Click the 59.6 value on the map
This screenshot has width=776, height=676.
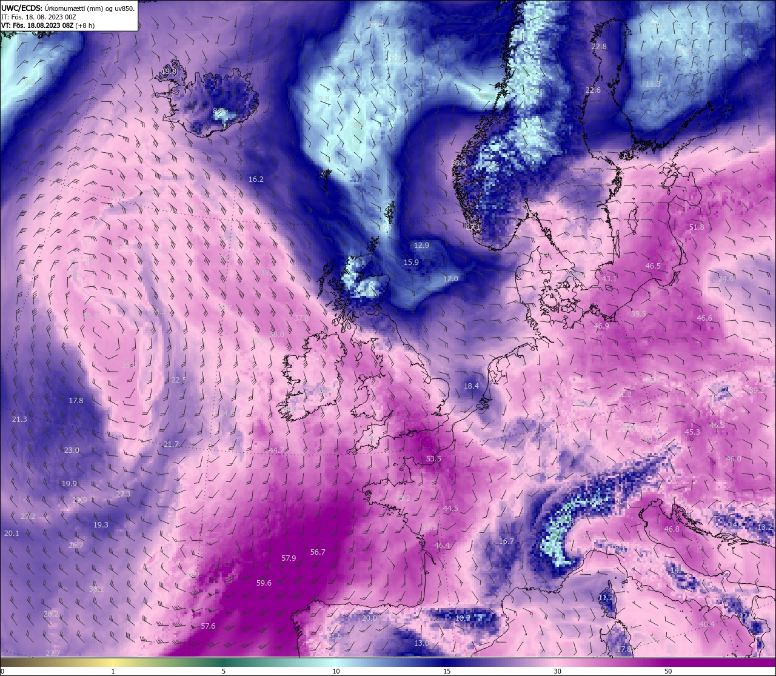pos(264,583)
